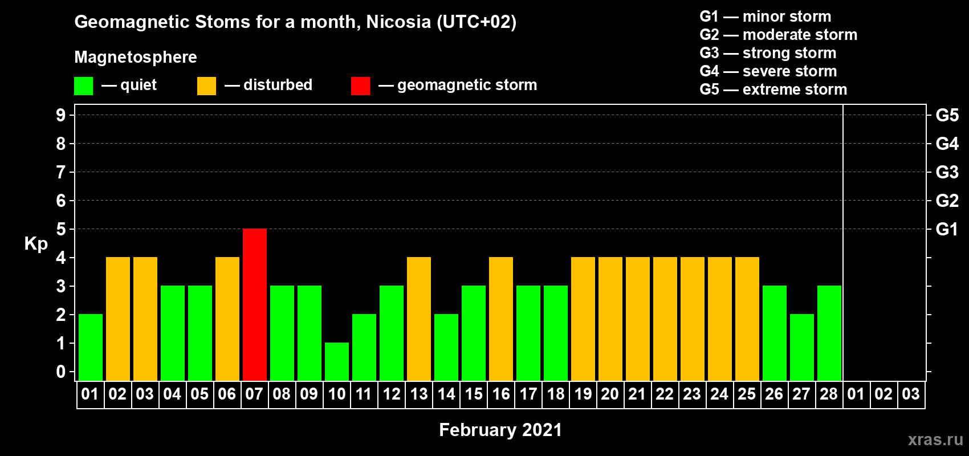Click the chart title mentioning Nicosia
This screenshot has width=969, height=456.
point(295,22)
